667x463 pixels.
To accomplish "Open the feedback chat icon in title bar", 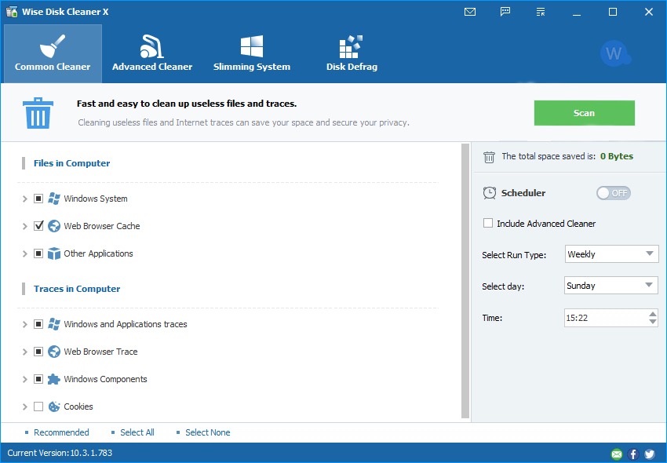I will click(505, 12).
